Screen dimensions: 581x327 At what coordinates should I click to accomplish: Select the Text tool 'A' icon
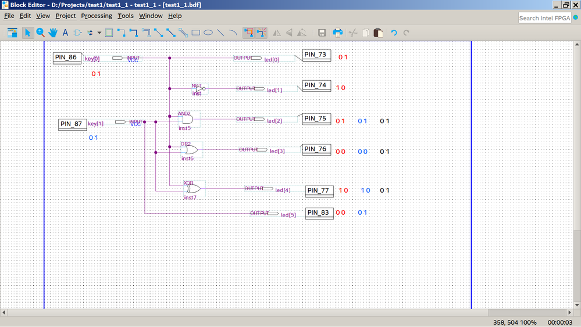65,33
